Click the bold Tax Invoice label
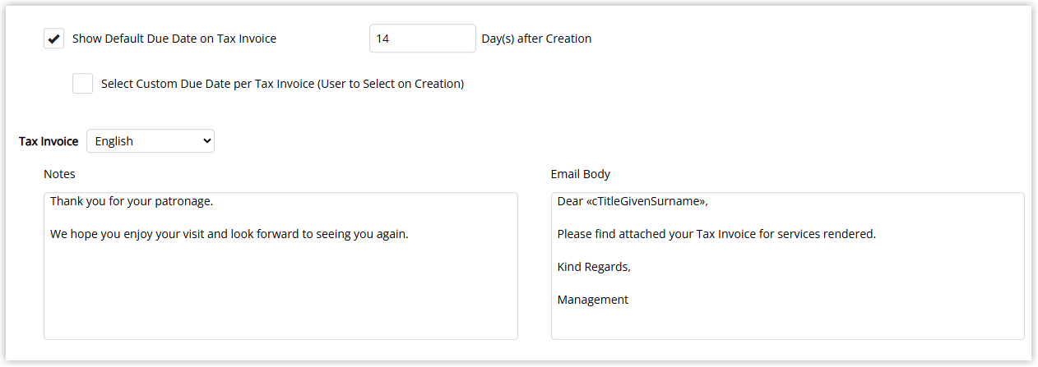The width and height of the screenshot is (1038, 367). [49, 141]
